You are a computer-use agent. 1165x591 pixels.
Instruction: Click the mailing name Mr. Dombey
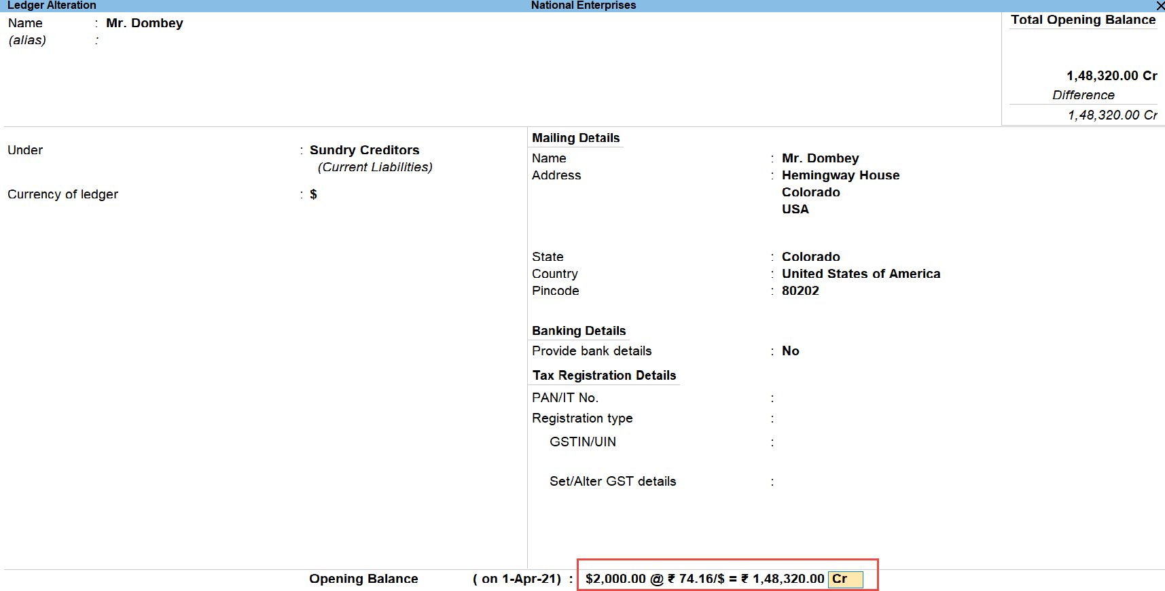(x=820, y=158)
